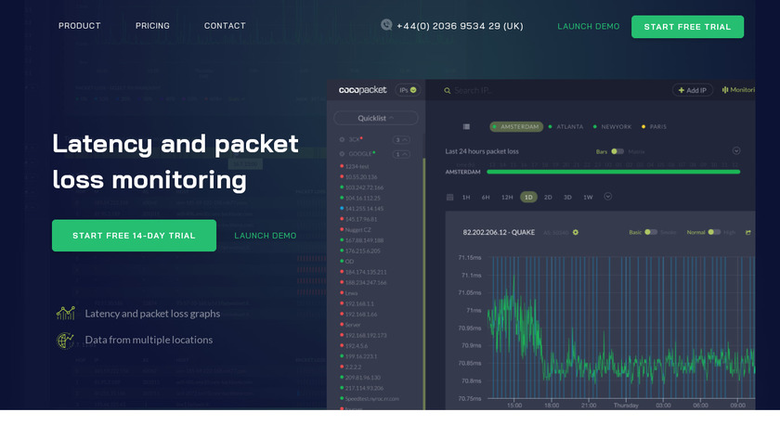
Task: Go to the PRICING page
Action: click(152, 26)
